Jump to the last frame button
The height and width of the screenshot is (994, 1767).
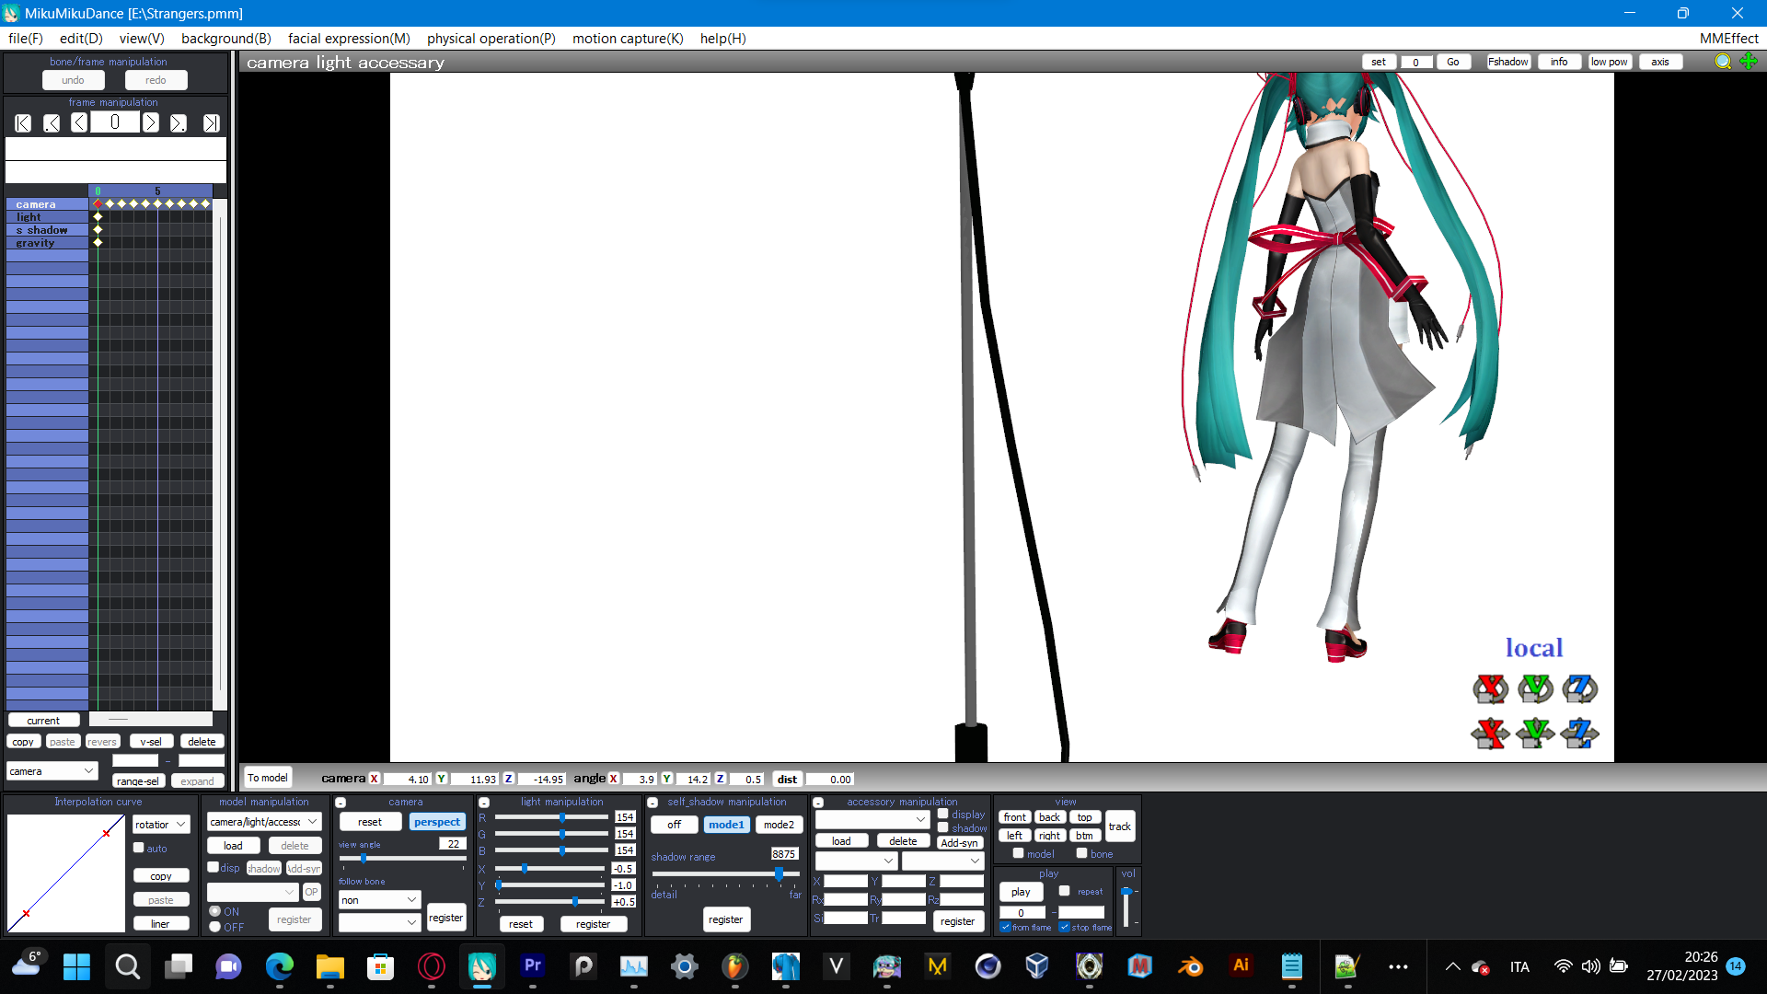click(x=212, y=123)
